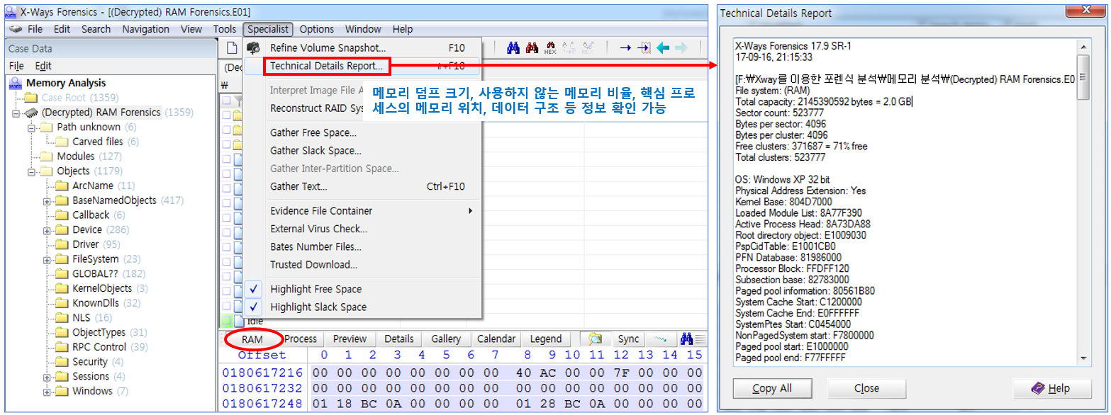Click inside the Technical Details report text area
Image resolution: width=1111 pixels, height=415 pixels.
pos(905,201)
